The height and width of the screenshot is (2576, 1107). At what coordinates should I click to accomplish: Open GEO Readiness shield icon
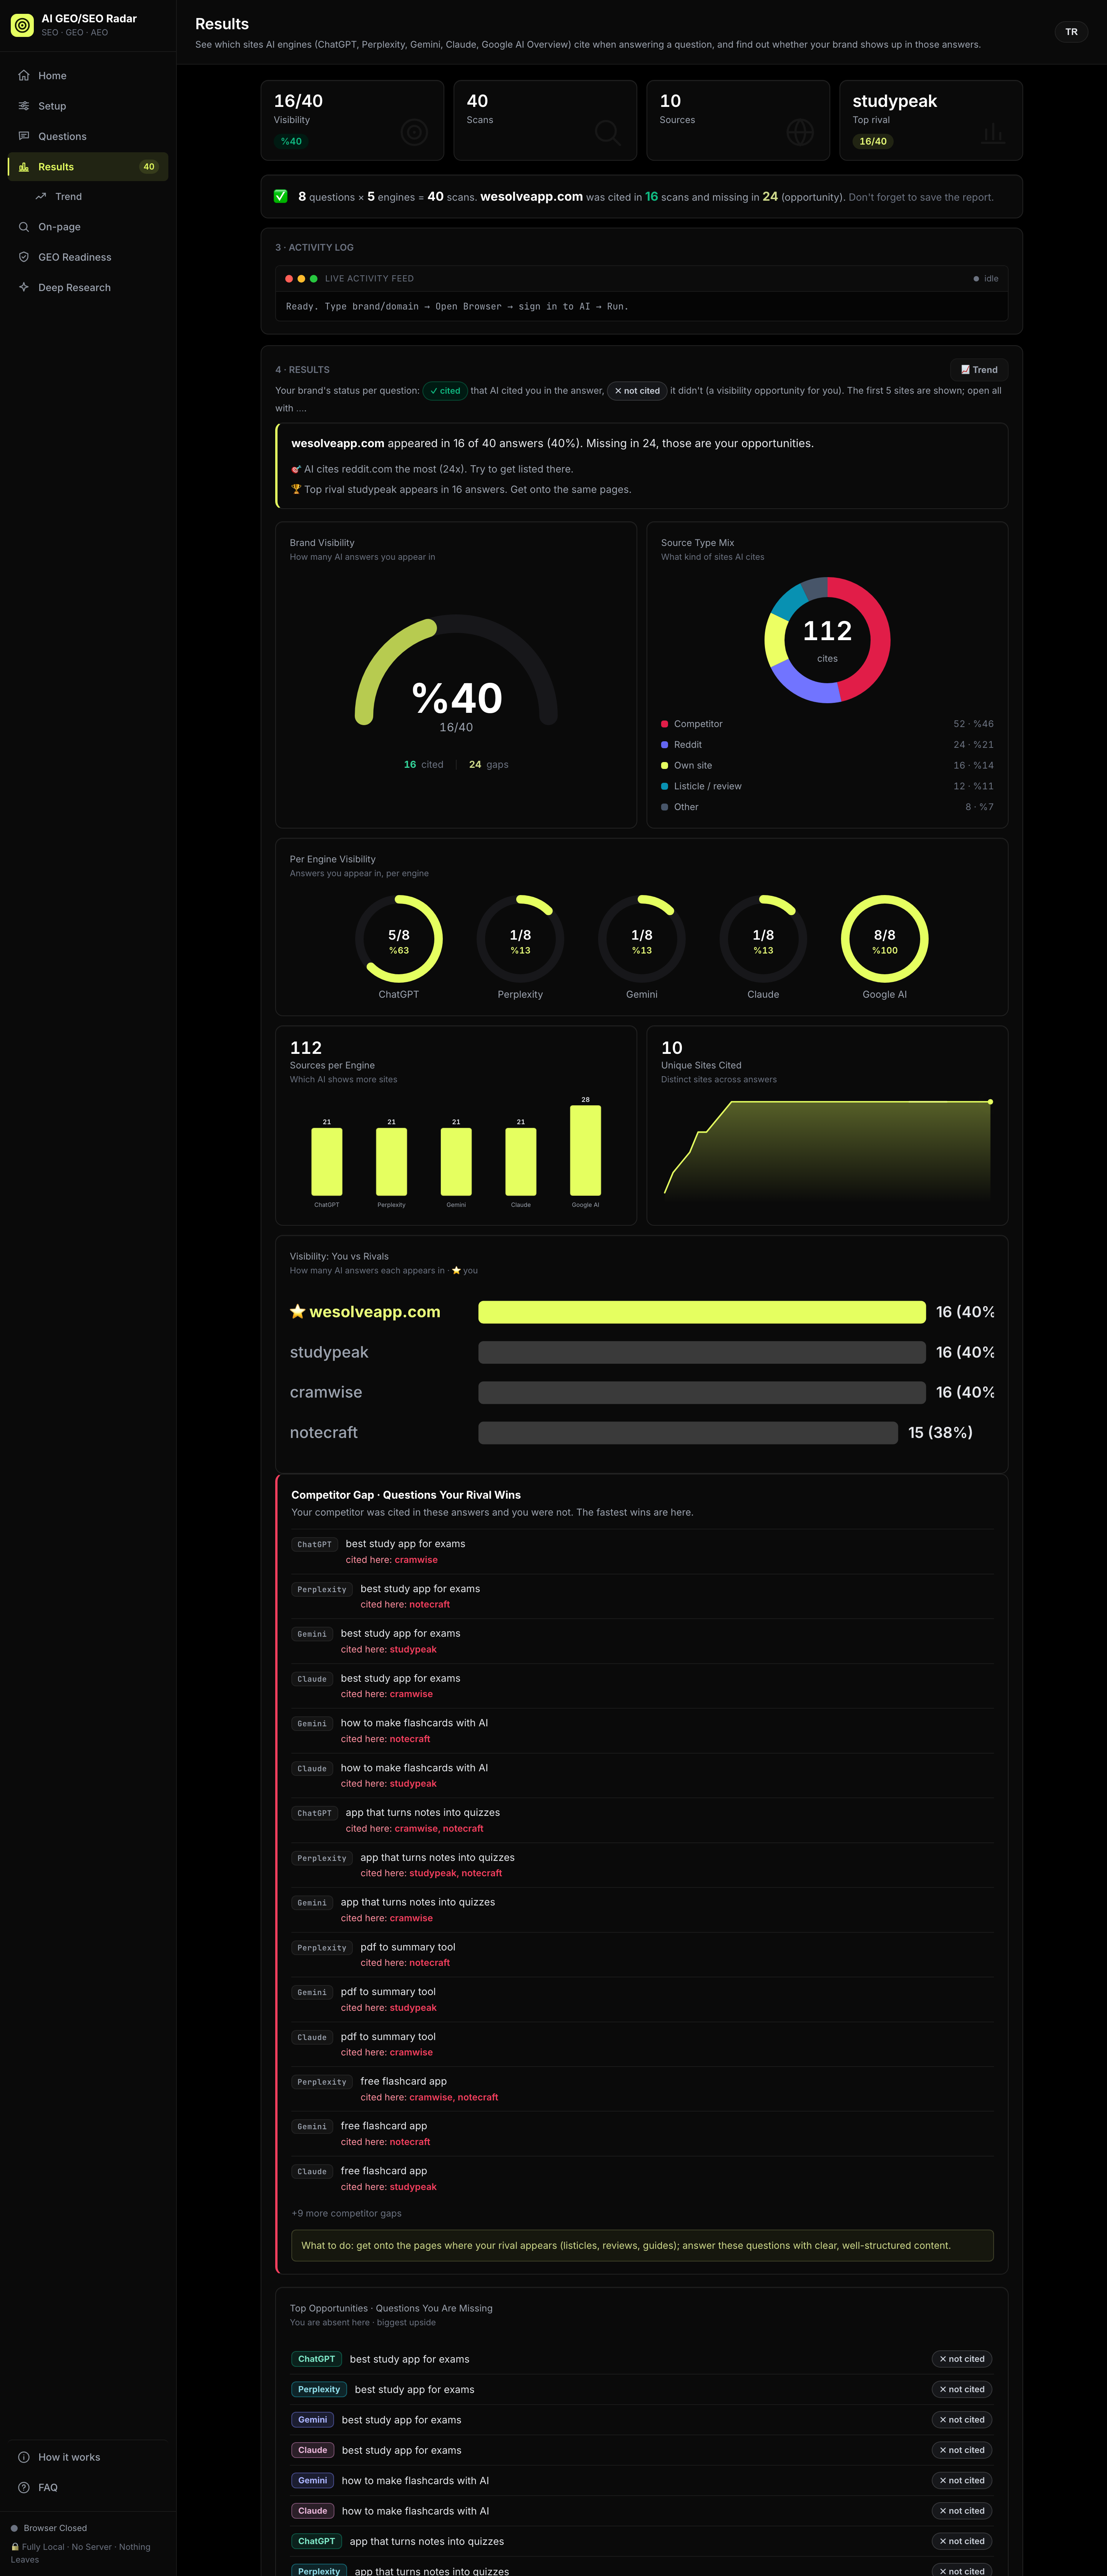pos(24,257)
